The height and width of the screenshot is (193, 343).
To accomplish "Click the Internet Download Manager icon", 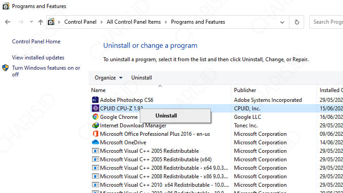I will coord(95,126).
